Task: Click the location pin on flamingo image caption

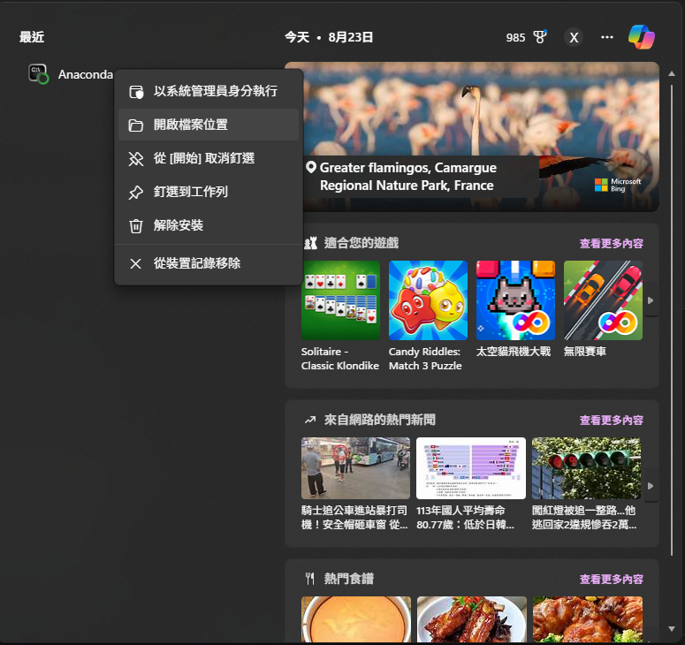Action: tap(310, 167)
